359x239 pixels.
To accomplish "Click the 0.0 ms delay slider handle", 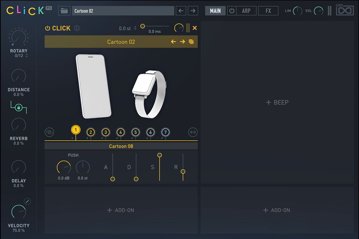I will (143, 26).
